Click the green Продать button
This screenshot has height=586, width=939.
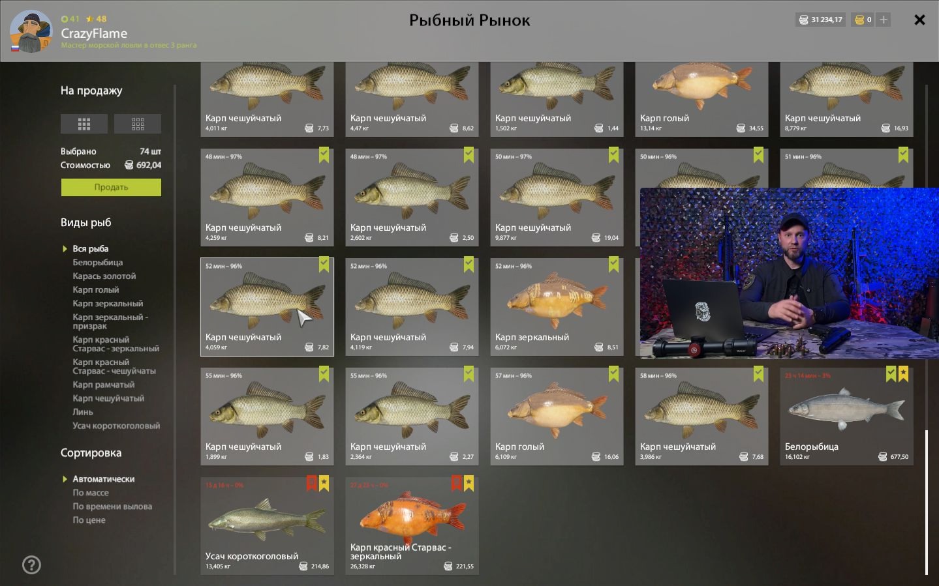pyautogui.click(x=111, y=187)
